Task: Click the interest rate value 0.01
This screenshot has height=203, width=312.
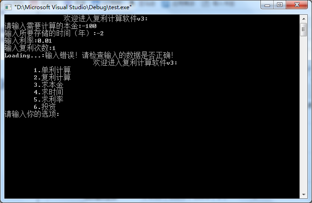Action: pyautogui.click(x=45, y=41)
